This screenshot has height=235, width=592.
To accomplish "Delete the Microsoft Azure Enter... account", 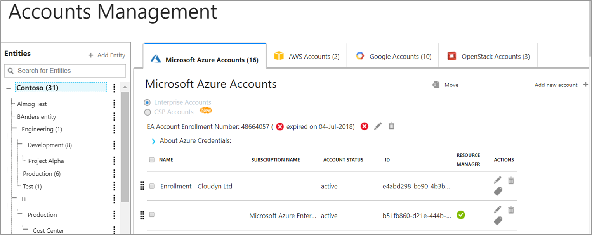I will click(x=511, y=210).
